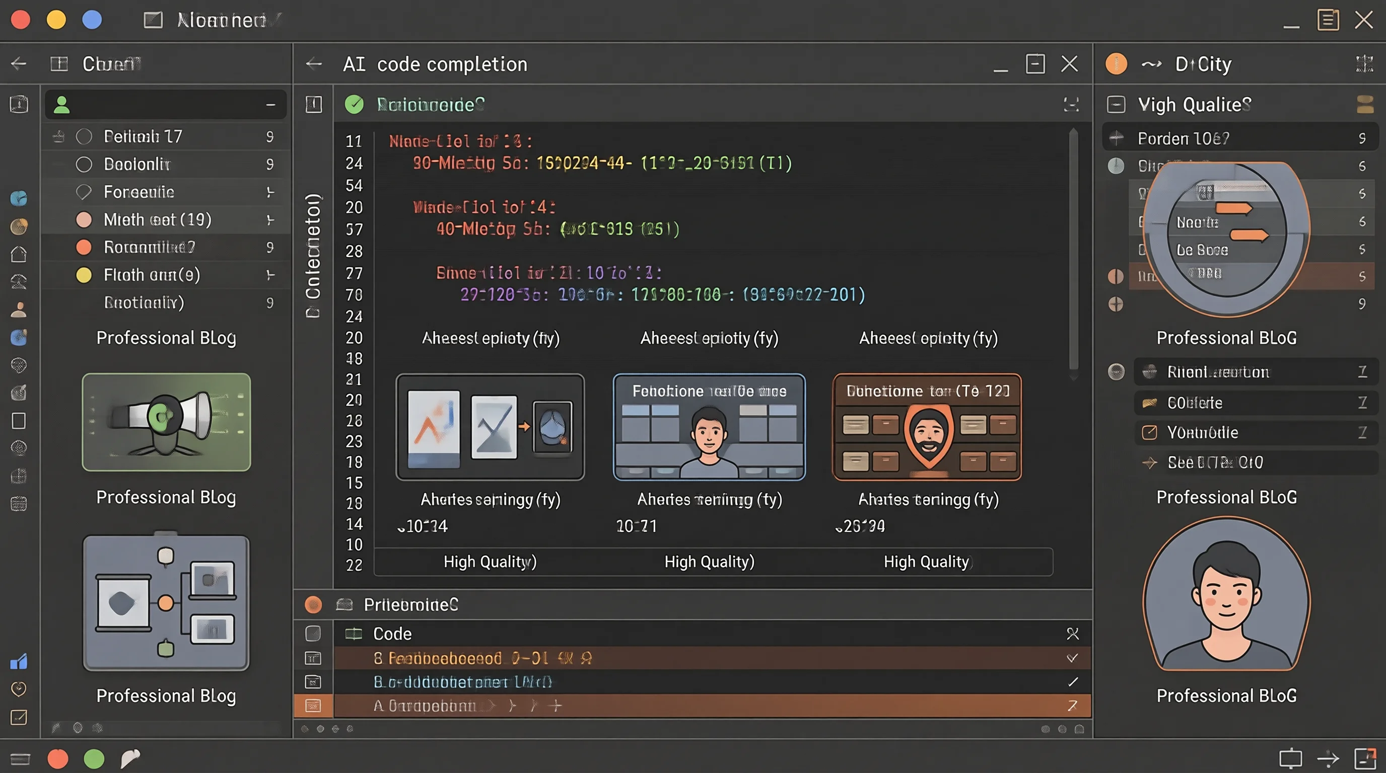This screenshot has width=1386, height=773.
Task: Toggle the orange dot for Rotommilae?
Action: (x=84, y=247)
